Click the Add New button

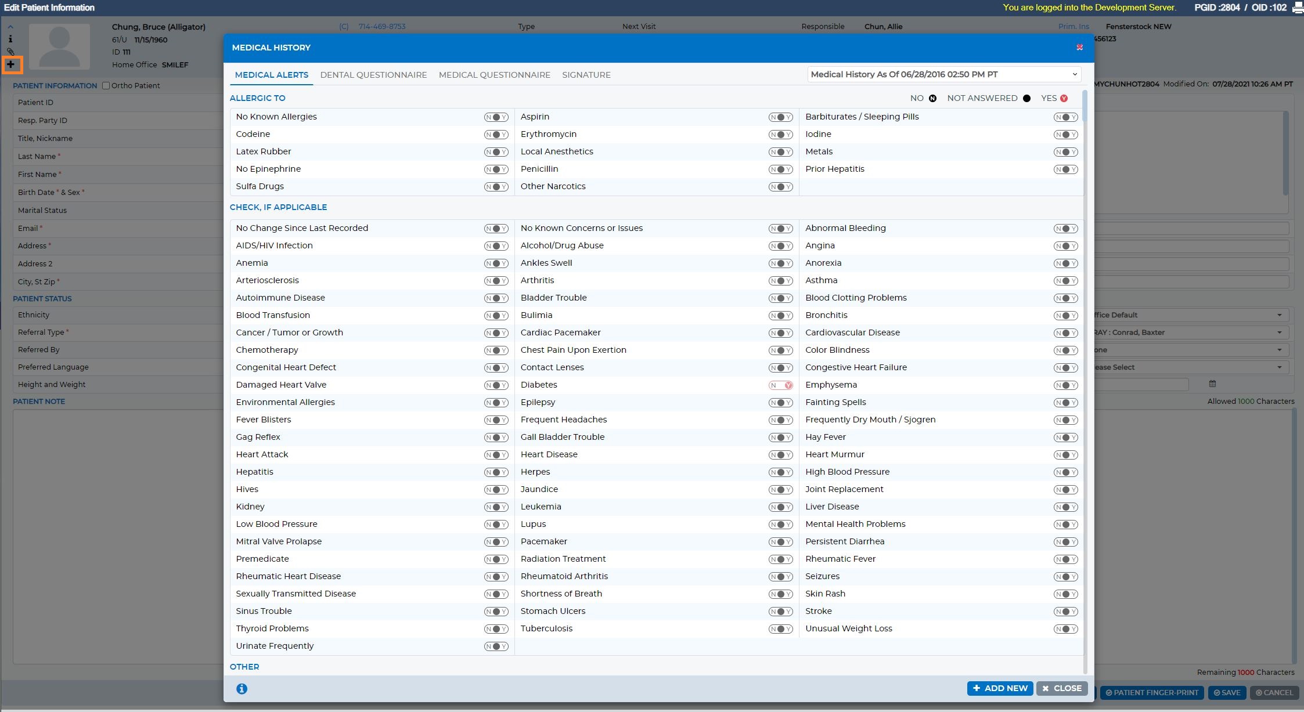point(1000,688)
